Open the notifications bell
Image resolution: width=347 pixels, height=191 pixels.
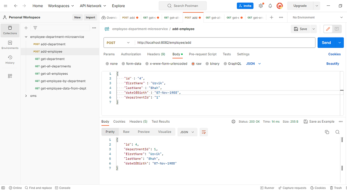pyautogui.click(x=270, y=6)
